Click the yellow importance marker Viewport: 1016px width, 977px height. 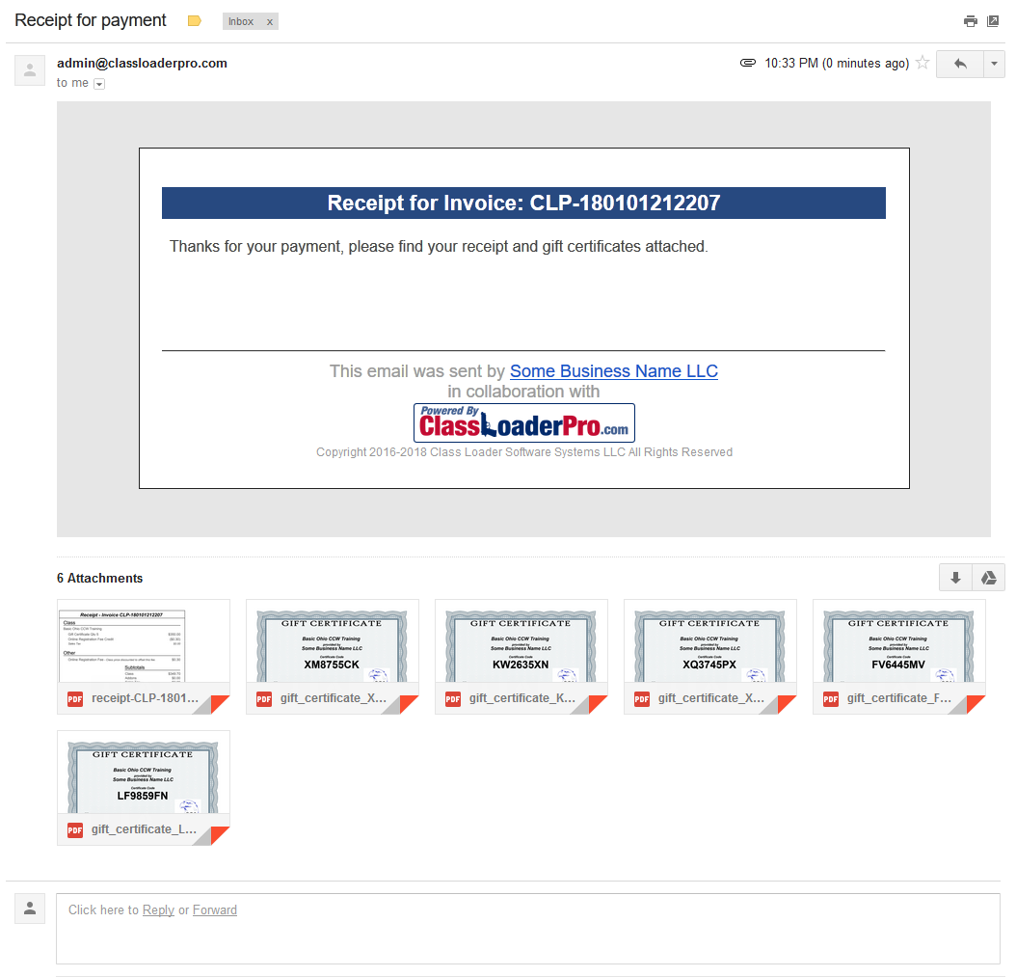click(195, 21)
